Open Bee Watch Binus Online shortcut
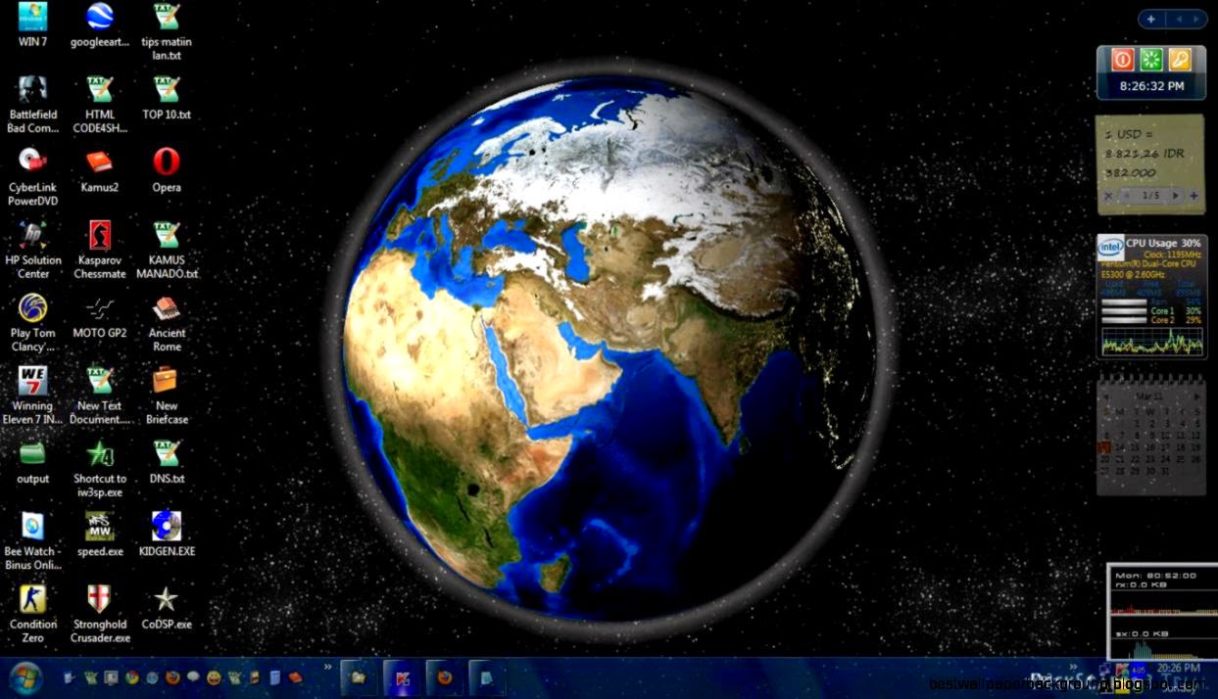This screenshot has height=699, width=1218. coord(32,541)
